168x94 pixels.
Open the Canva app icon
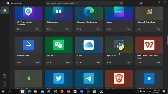click(119, 11)
